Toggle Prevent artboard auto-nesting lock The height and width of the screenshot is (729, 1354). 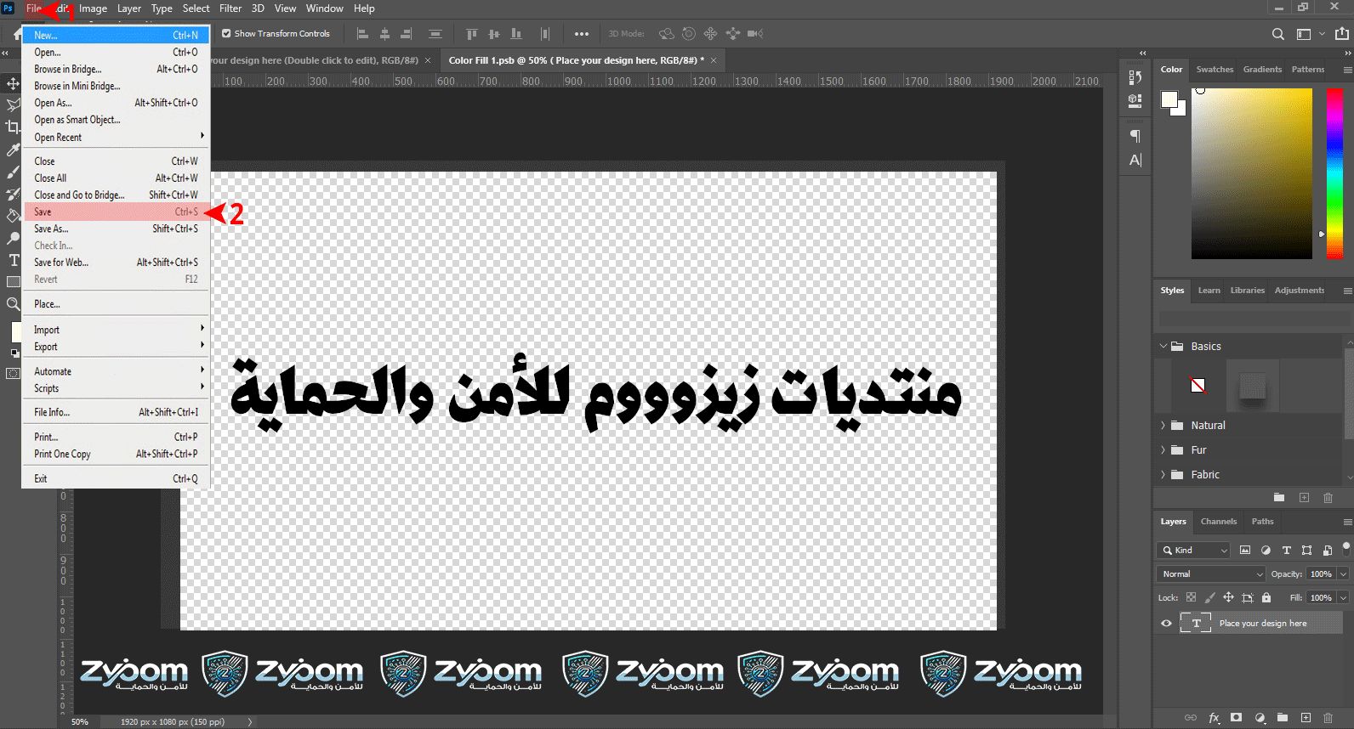coord(1248,598)
